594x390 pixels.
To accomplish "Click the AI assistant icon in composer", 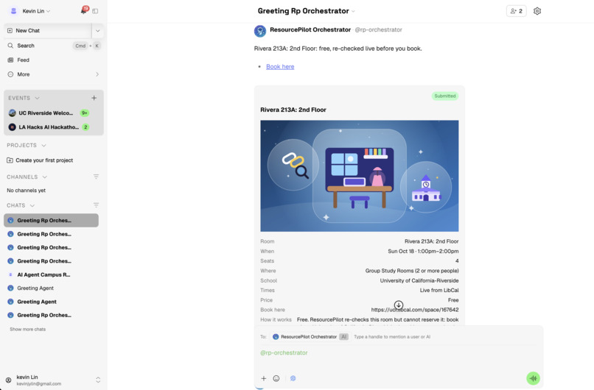I will tap(293, 378).
